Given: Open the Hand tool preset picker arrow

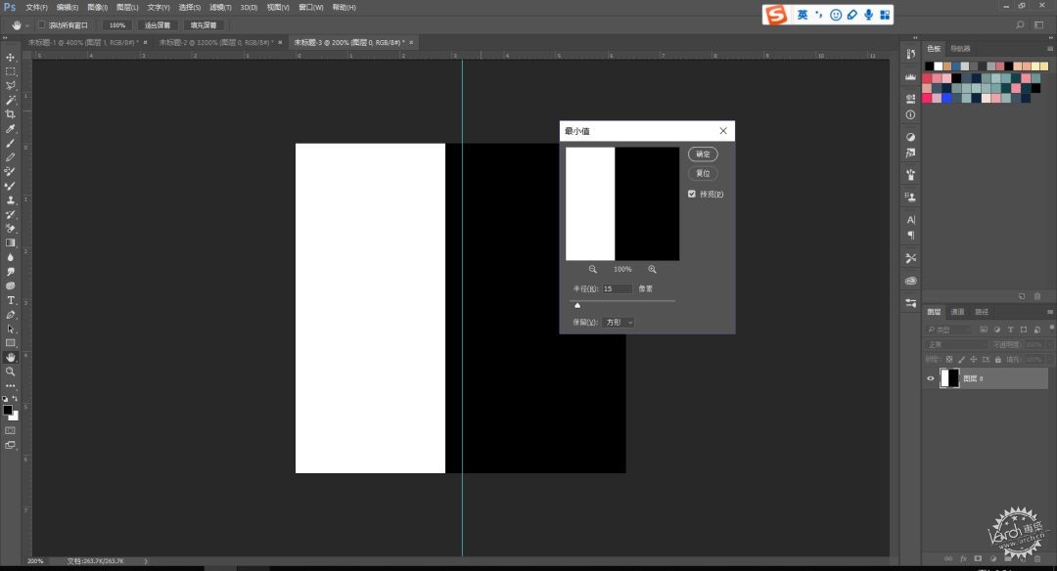Looking at the screenshot, I should point(27,25).
